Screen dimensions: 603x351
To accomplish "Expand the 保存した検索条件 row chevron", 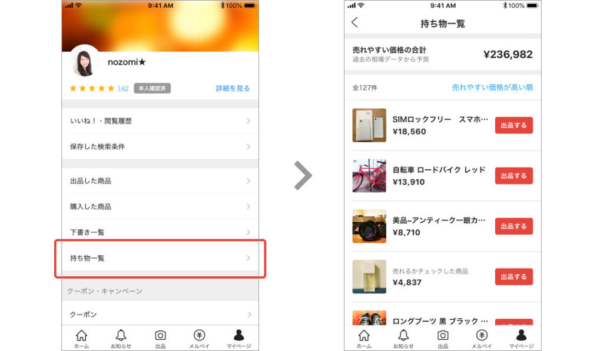I will coord(249,146).
